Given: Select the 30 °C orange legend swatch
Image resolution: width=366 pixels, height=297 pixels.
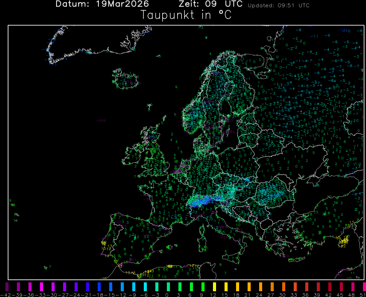Looking at the screenshot, I should coord(283,287).
